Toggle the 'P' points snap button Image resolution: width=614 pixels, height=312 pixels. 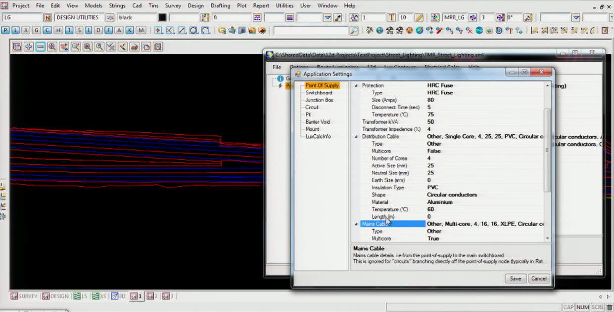coord(5,31)
